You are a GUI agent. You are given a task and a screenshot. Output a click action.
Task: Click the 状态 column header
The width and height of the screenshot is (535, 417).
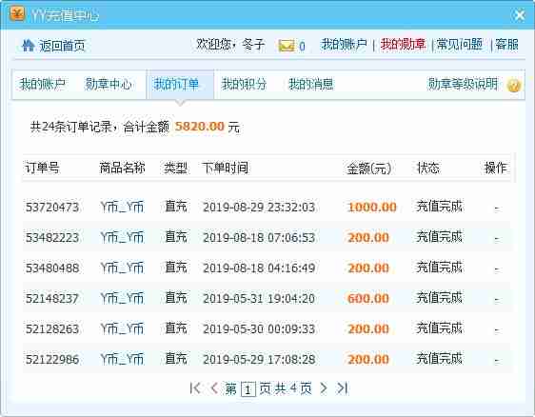(428, 168)
